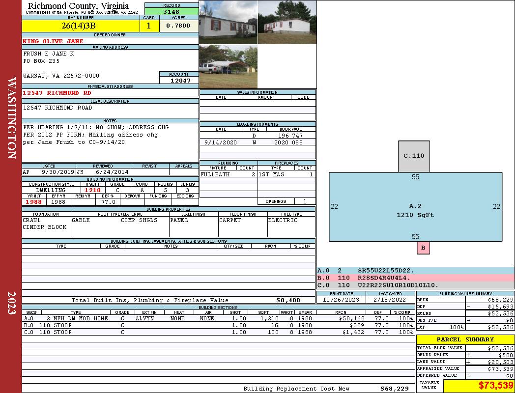516x393 pixels.
Task: Select the B.0 110 STOOP section row
Action: (219, 325)
